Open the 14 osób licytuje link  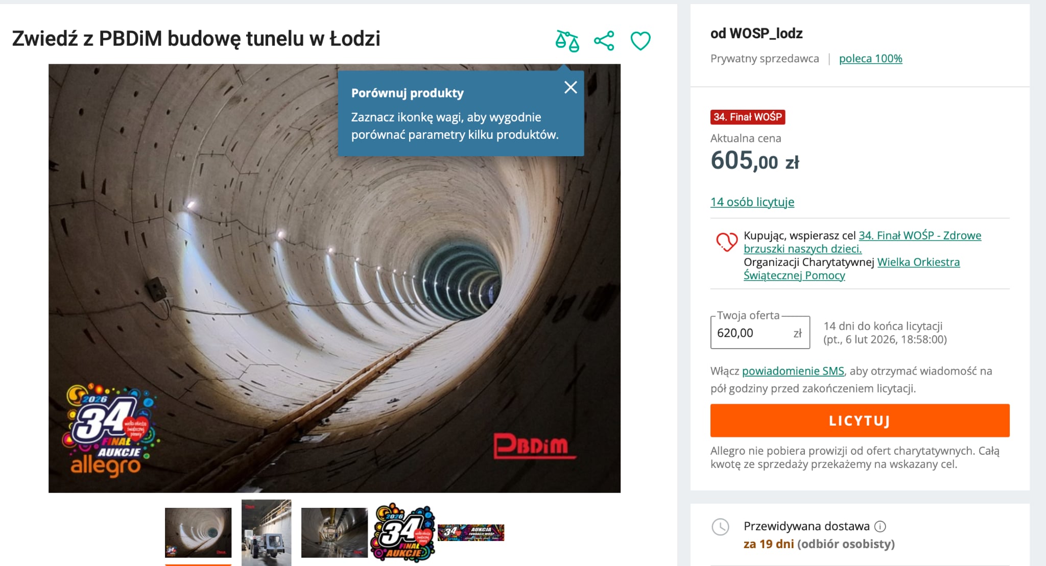pos(752,202)
